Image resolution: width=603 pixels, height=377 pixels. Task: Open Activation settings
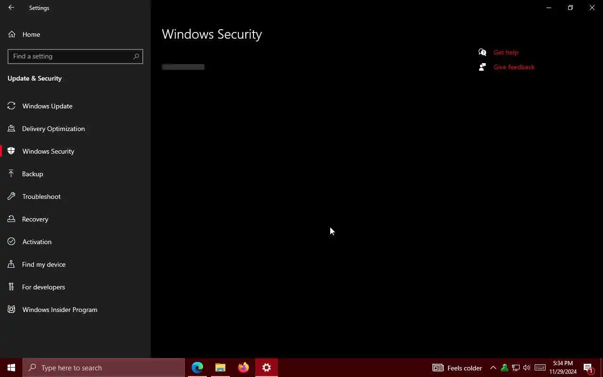[x=75, y=242]
